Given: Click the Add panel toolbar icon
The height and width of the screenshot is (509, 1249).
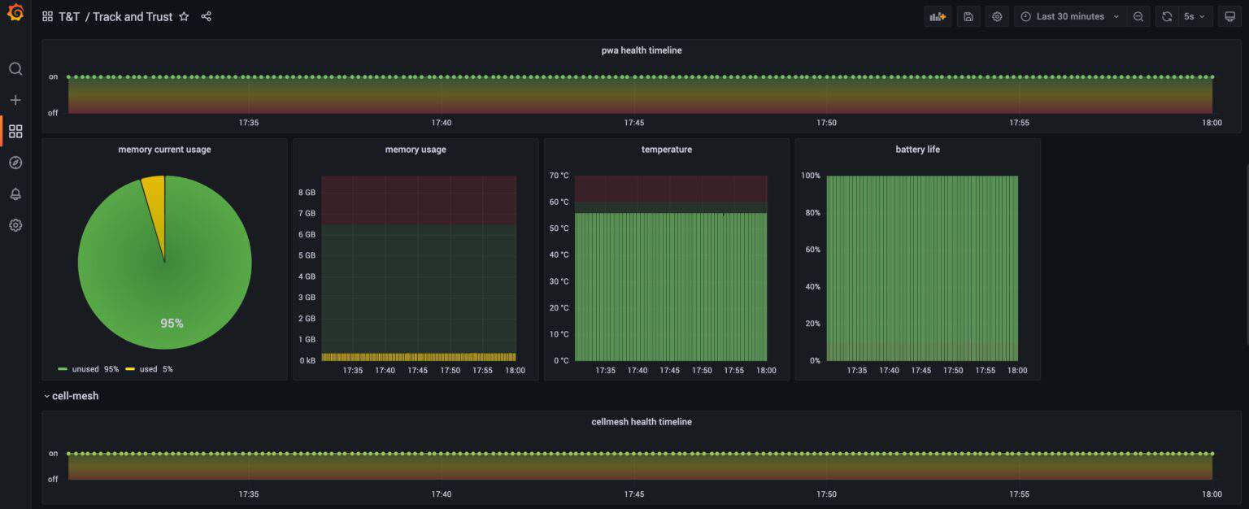Looking at the screenshot, I should (937, 16).
